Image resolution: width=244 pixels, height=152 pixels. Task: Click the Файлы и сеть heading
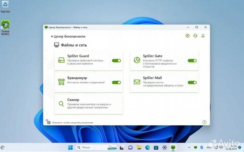74,45
